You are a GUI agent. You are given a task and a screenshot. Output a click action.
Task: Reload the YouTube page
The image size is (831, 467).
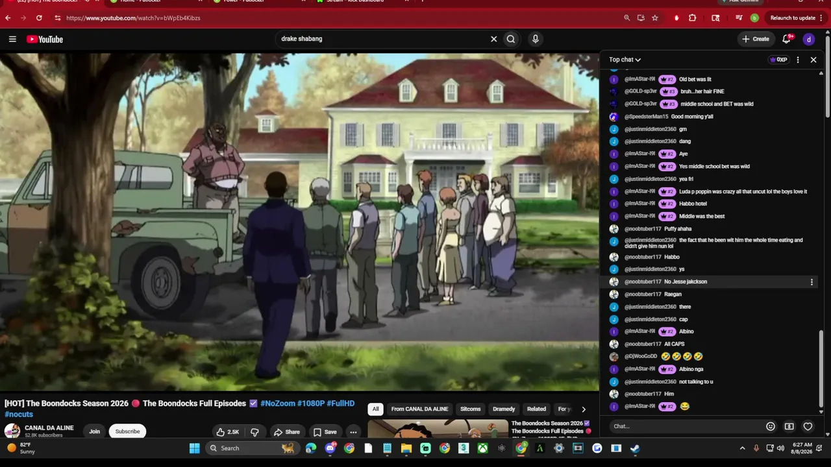coord(39,18)
